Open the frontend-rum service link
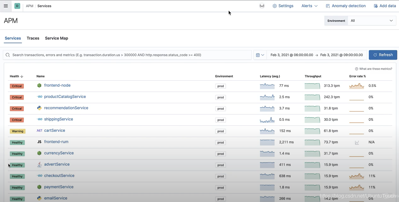 (x=56, y=142)
